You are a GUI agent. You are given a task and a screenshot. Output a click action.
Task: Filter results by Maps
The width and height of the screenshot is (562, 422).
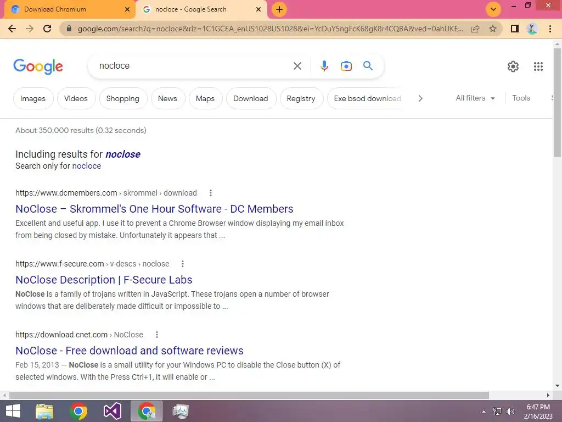click(x=205, y=98)
